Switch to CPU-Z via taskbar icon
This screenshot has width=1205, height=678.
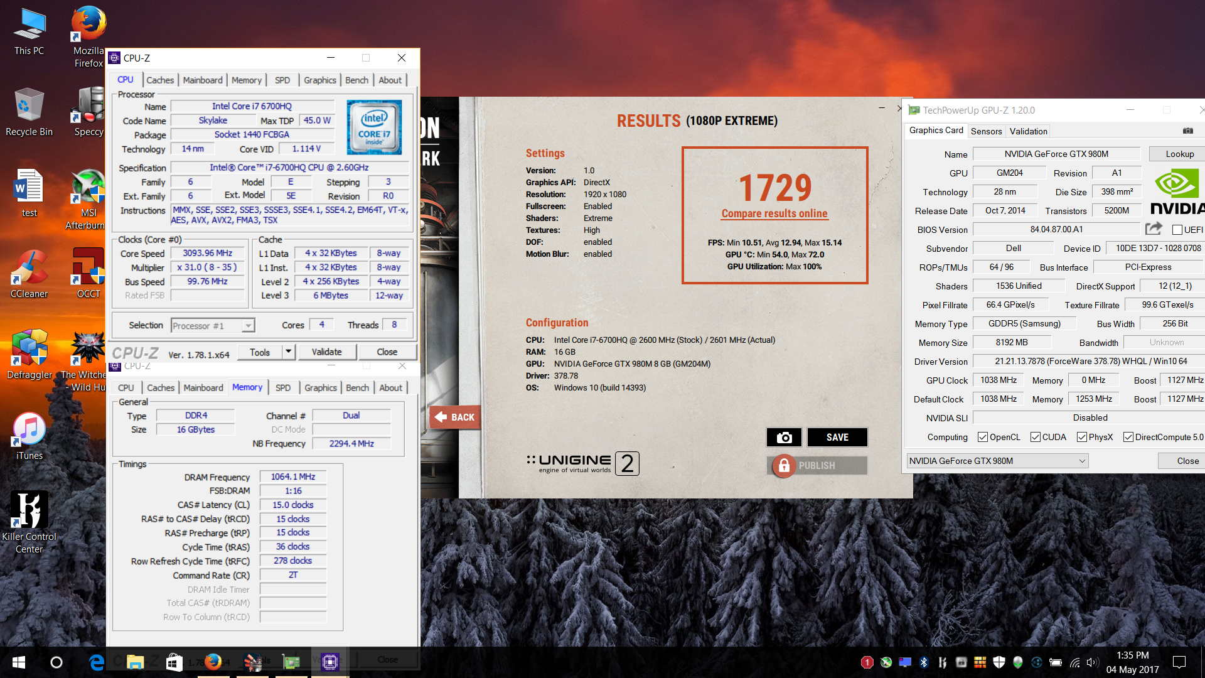pyautogui.click(x=330, y=662)
